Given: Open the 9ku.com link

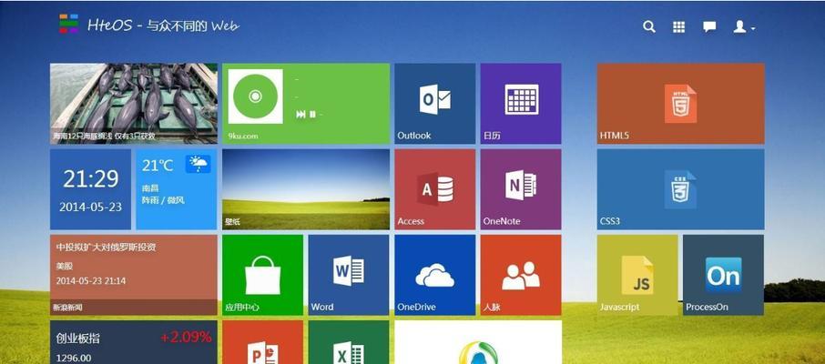Looking at the screenshot, I should pos(243,136).
